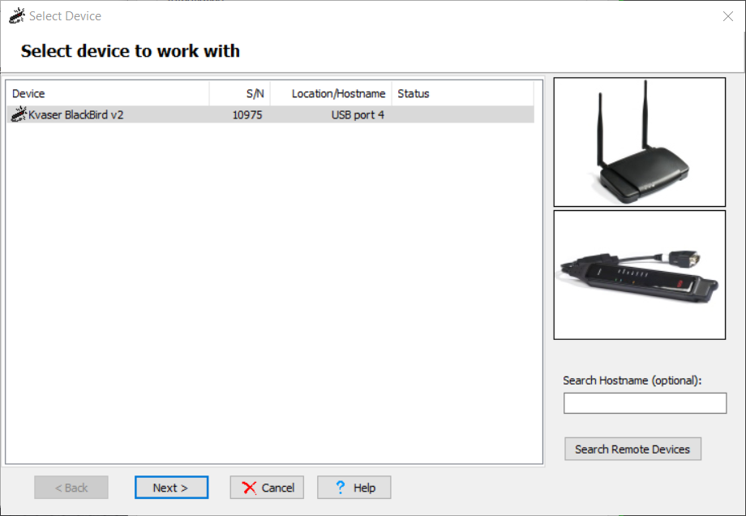Sort by the S/N column header

[x=240, y=93]
